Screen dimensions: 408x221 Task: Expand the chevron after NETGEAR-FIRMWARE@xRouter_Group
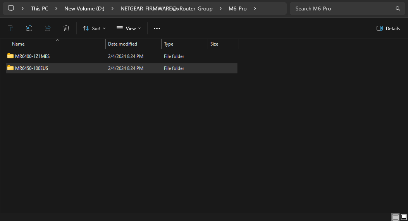point(220,8)
